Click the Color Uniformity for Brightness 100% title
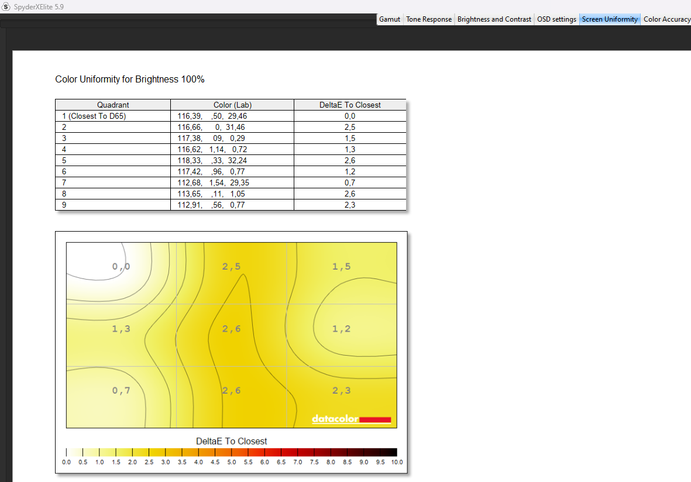This screenshot has width=691, height=482. [130, 79]
